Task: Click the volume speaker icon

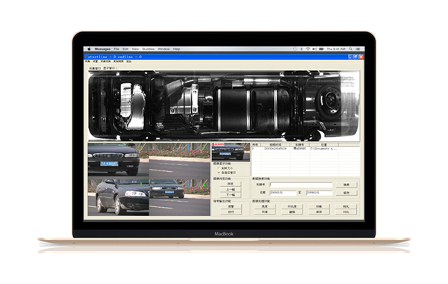Action: pyautogui.click(x=314, y=49)
